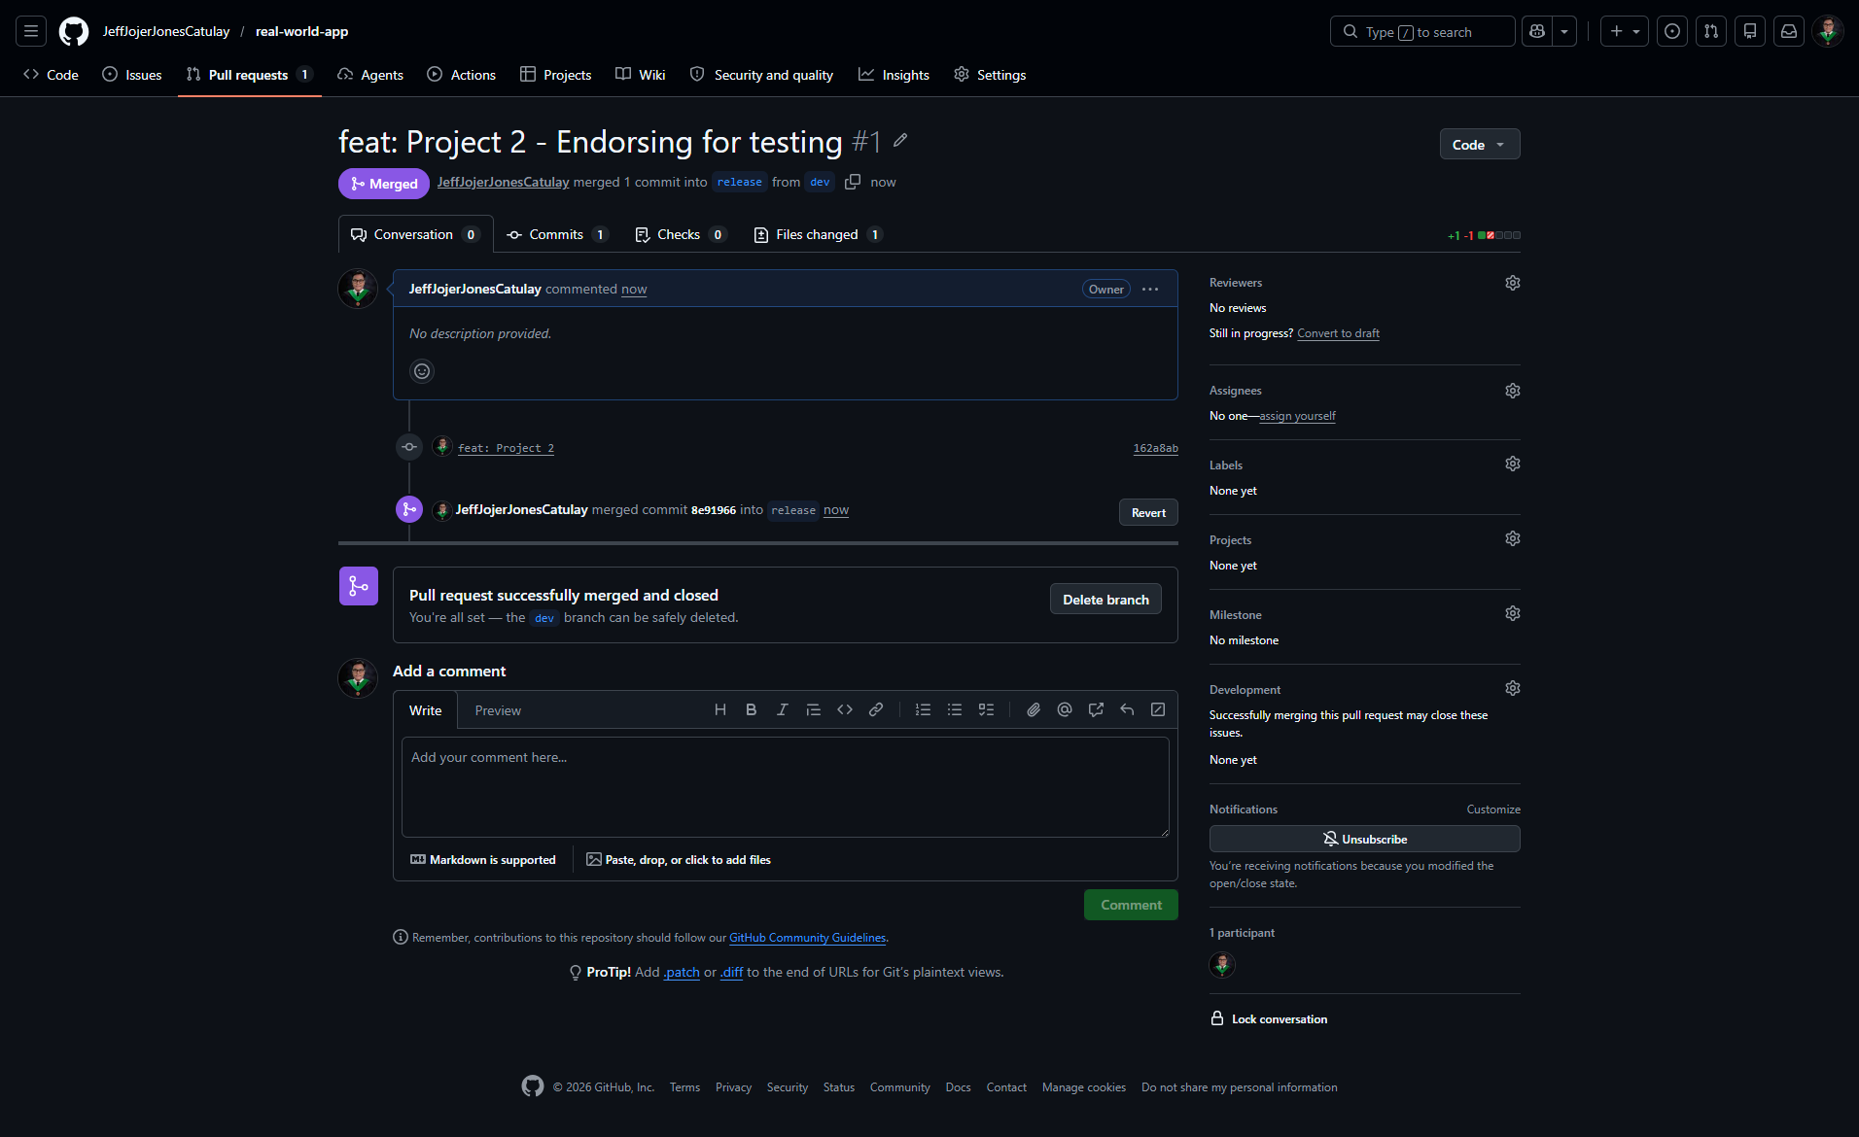The image size is (1859, 1137).
Task: Toggle Unsubscribe from notifications
Action: tap(1364, 839)
